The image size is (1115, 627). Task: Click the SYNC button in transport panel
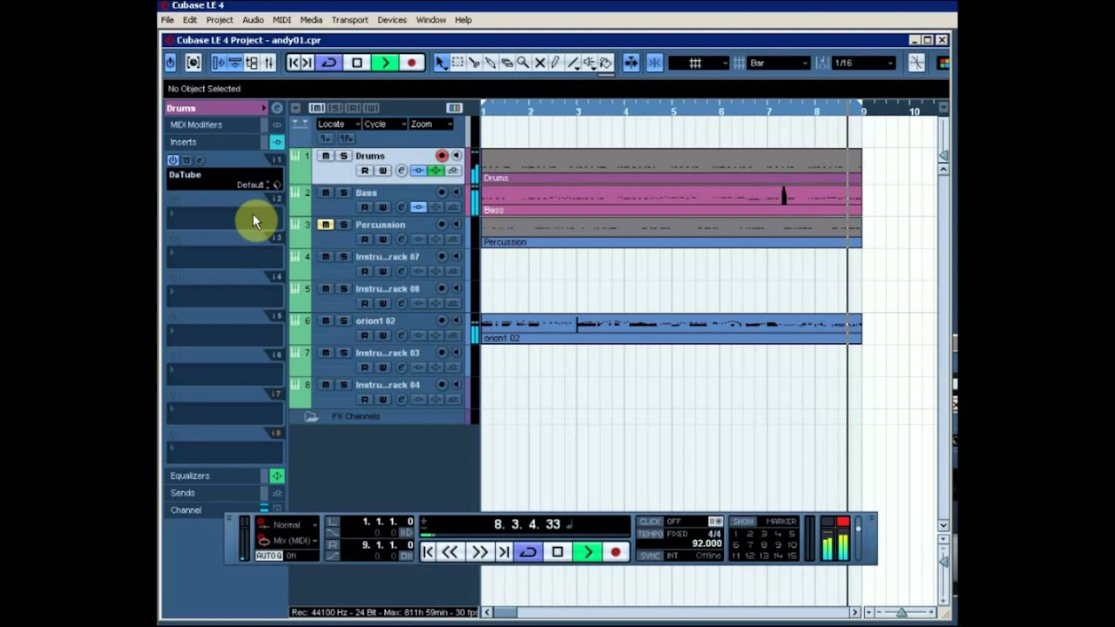(650, 556)
